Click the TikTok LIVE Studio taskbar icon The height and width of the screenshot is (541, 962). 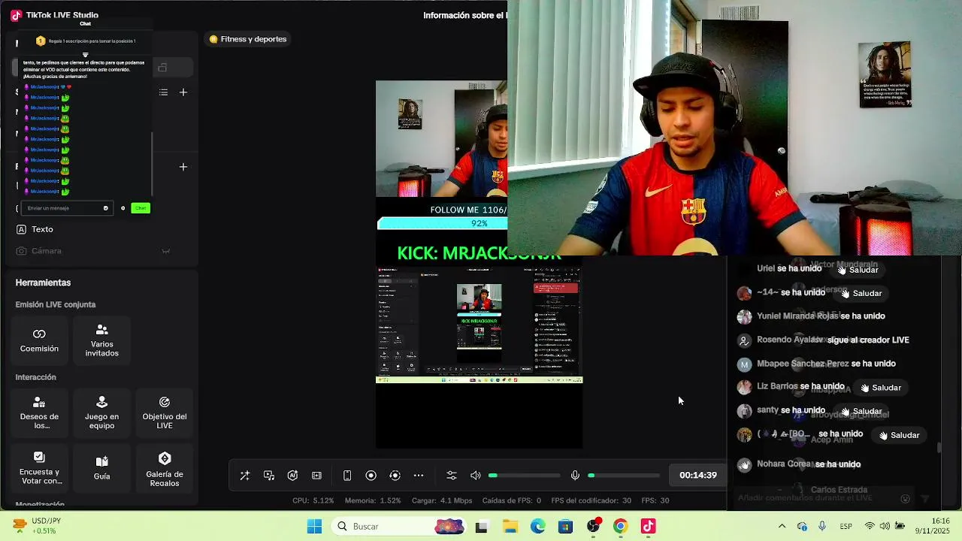pyautogui.click(x=648, y=527)
